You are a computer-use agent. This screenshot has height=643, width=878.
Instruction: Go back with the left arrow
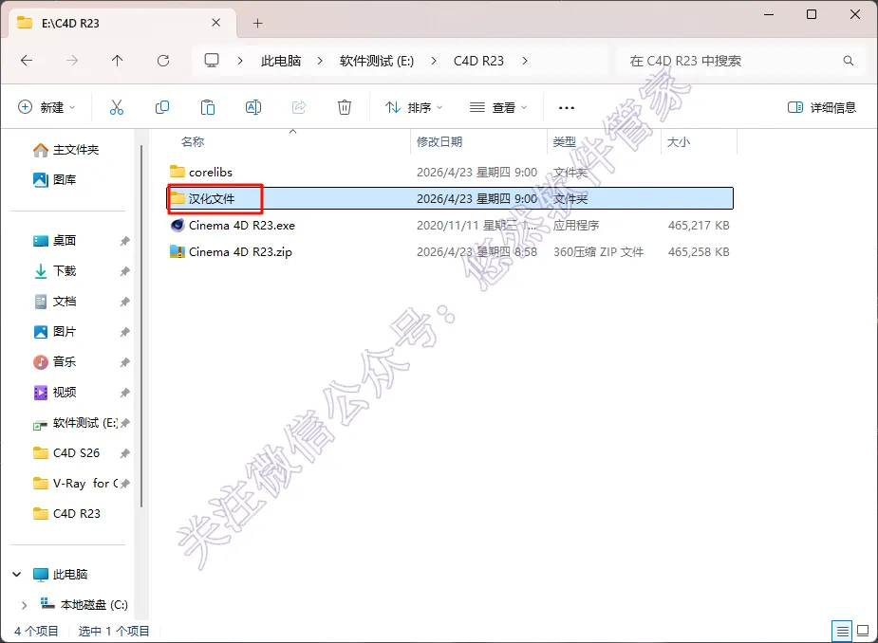click(x=27, y=61)
